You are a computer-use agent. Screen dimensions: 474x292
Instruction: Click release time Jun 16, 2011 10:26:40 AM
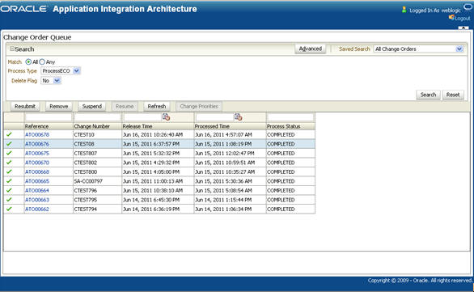[153, 134]
